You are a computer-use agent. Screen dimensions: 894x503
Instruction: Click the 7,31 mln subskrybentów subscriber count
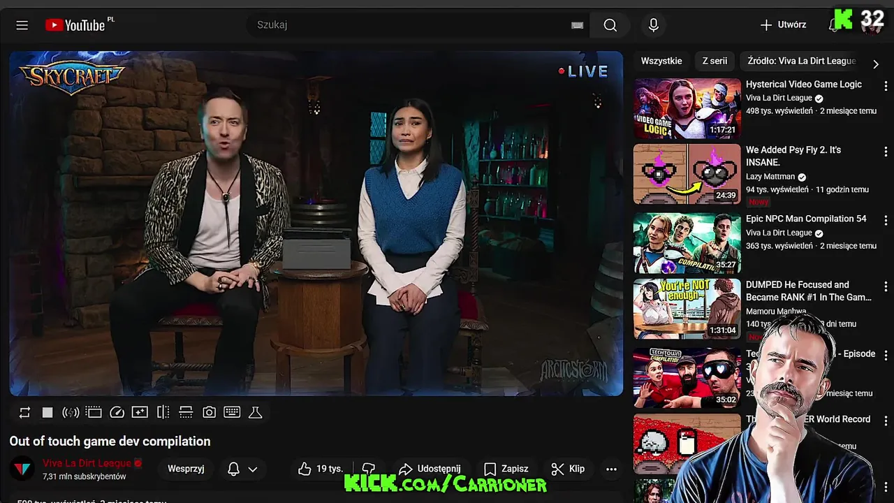click(x=85, y=476)
